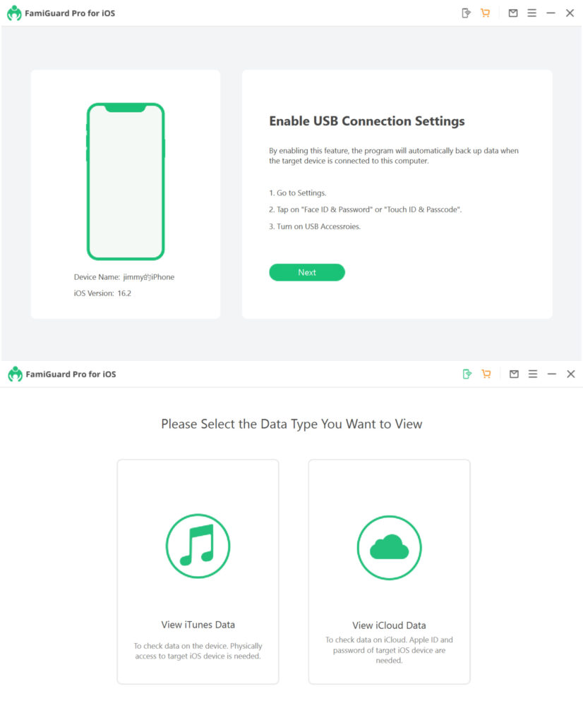
Task: Select the iTunes music note icon
Action: pos(198,546)
